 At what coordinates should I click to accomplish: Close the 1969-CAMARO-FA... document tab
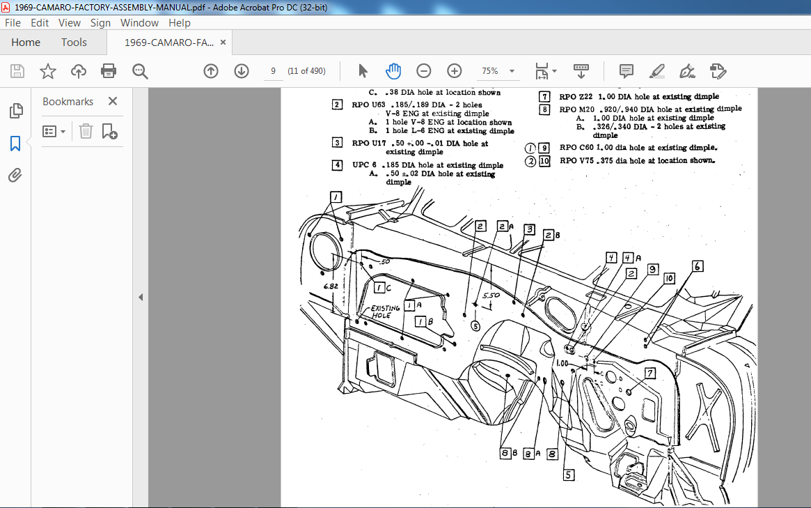[223, 43]
